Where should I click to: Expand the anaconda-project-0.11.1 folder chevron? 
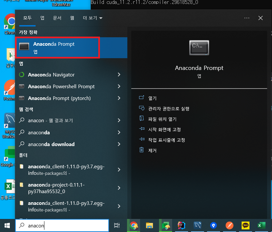click(x=119, y=188)
